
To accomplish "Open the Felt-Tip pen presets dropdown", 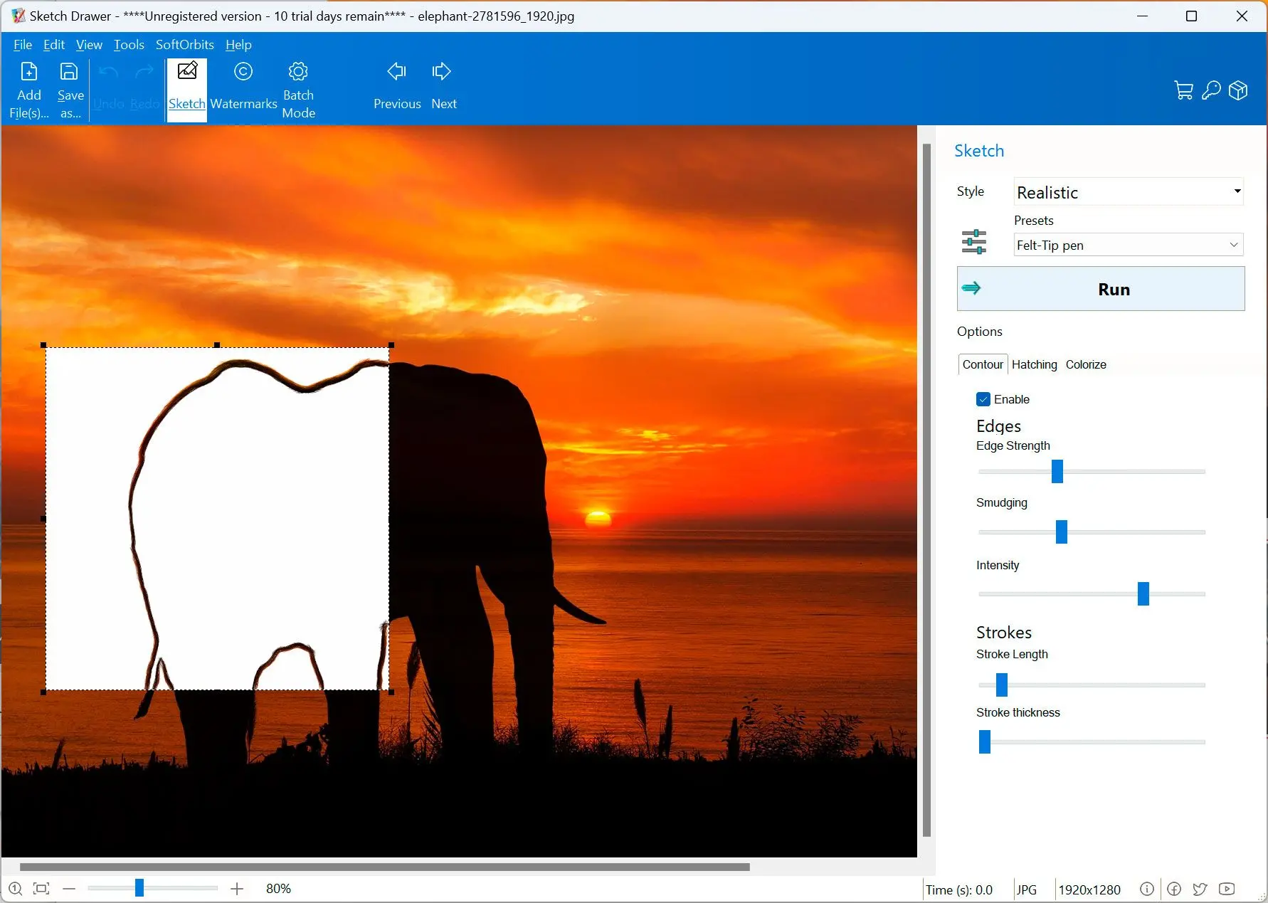I will [x=1129, y=245].
